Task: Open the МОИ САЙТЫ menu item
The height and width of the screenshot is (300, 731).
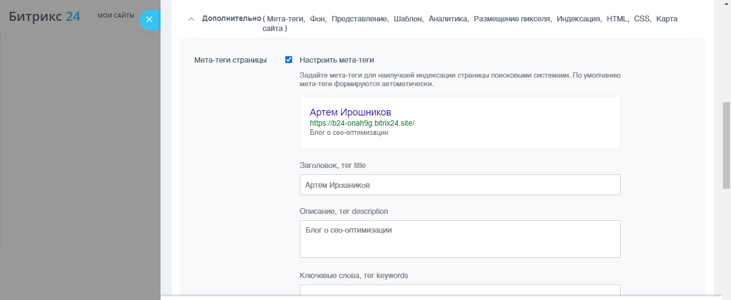Action: pos(116,16)
